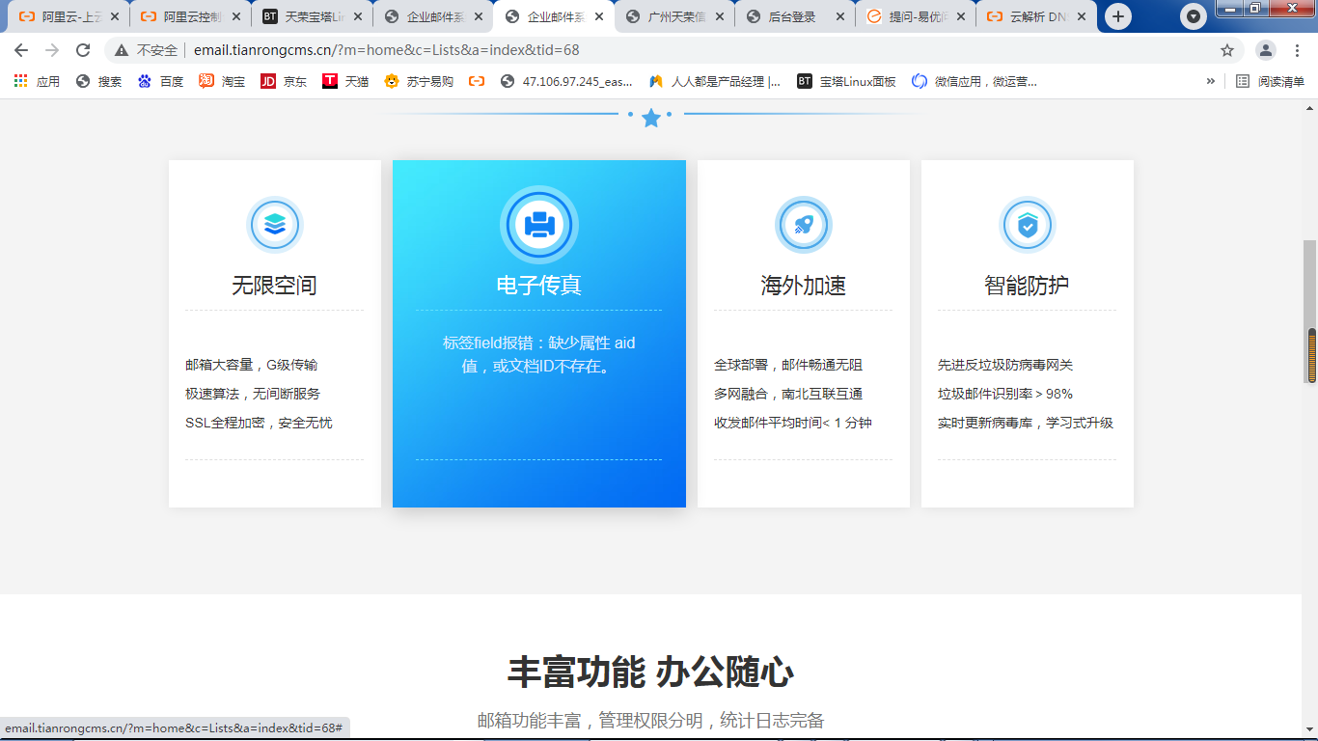Open the 百度 bookmark
1318x741 pixels.
click(160, 82)
